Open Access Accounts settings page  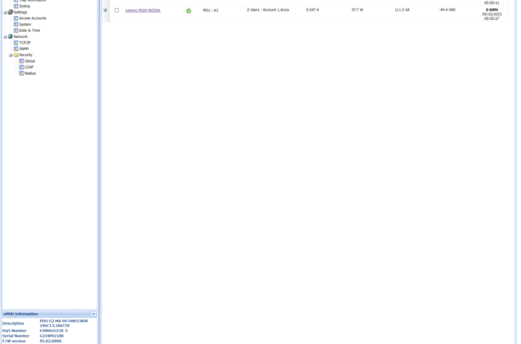[x=33, y=18]
